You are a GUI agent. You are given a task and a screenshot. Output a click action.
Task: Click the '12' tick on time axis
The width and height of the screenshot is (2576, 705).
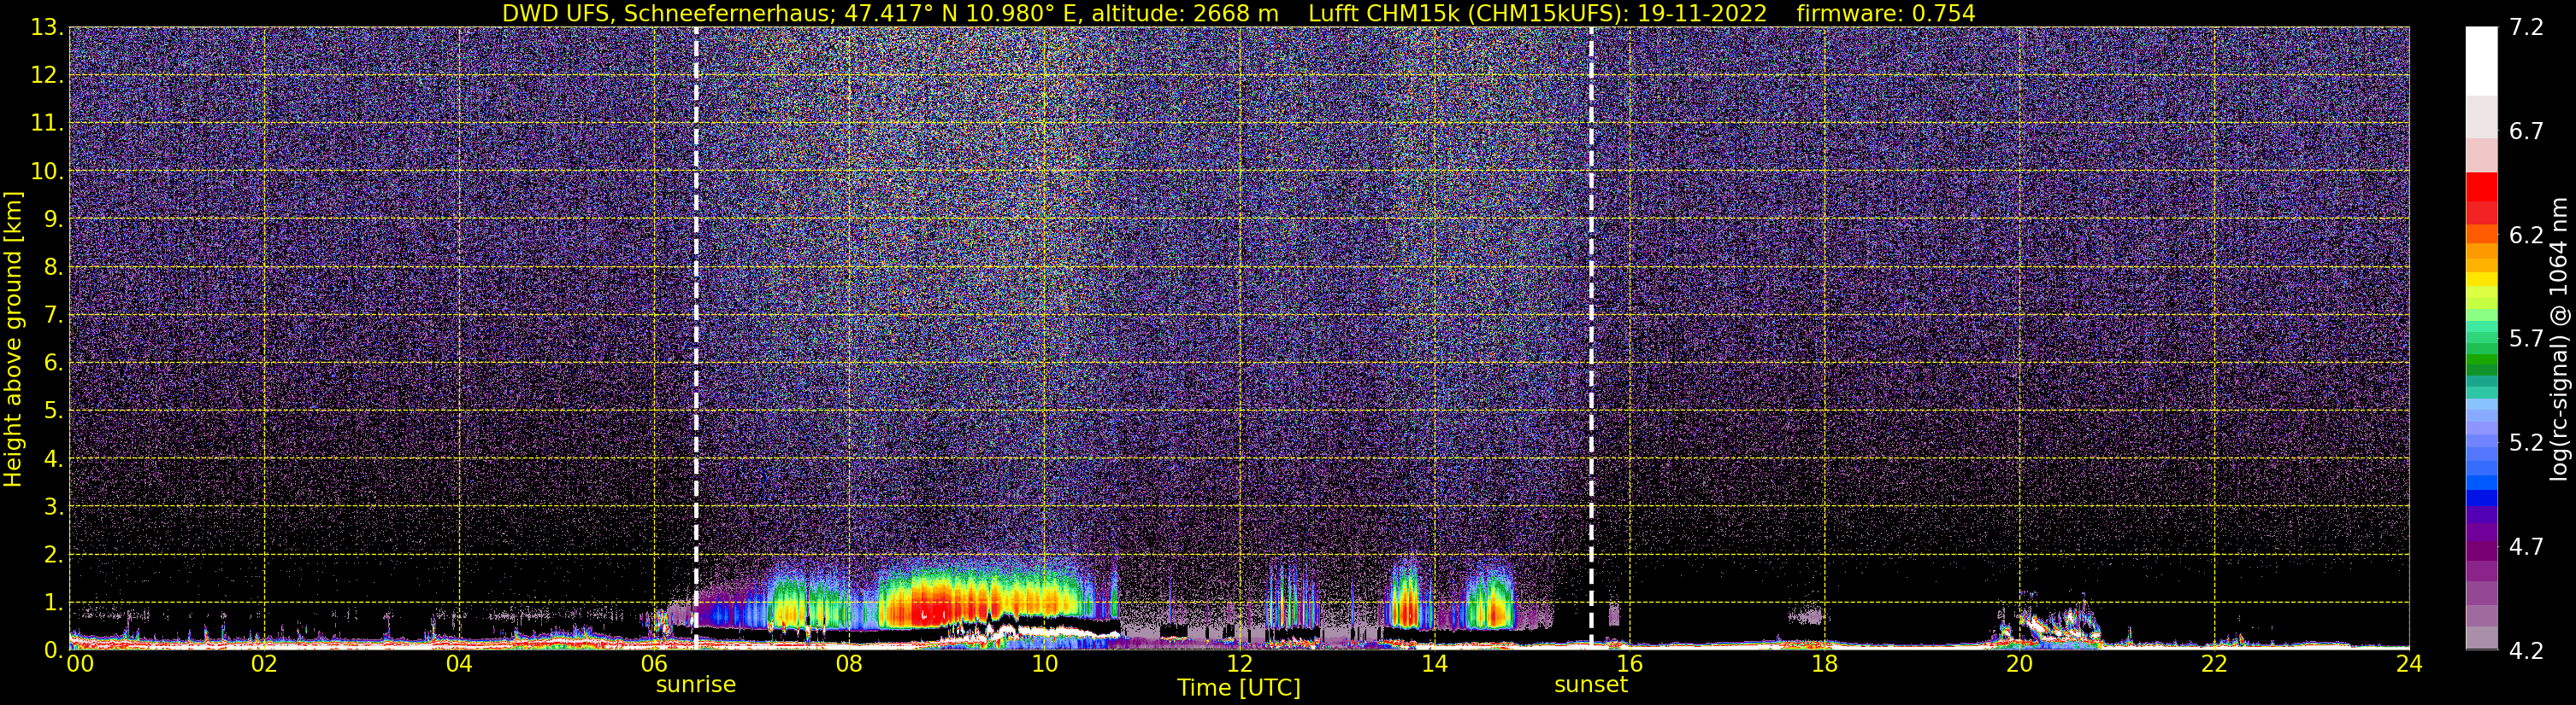point(1239,664)
